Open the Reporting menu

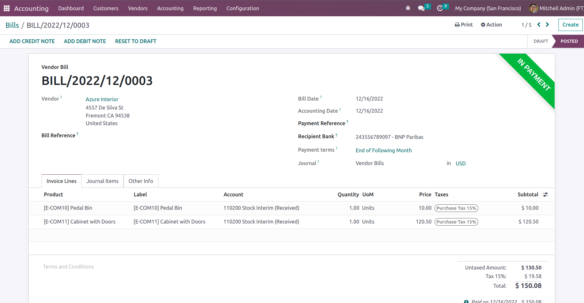[x=205, y=8]
